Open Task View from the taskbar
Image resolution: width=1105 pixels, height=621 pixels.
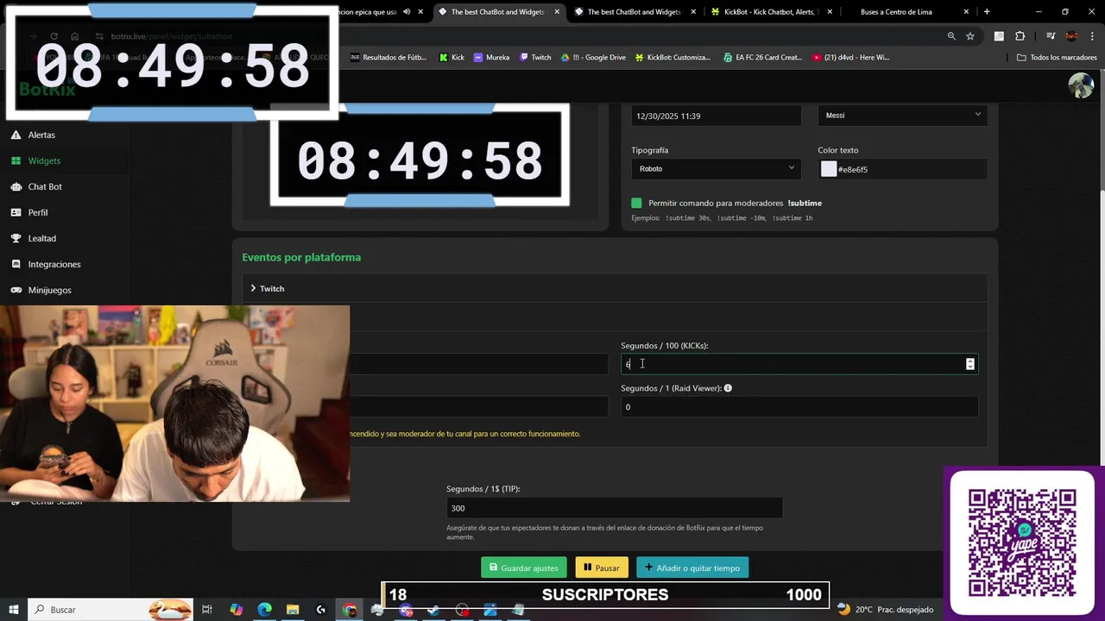point(207,610)
